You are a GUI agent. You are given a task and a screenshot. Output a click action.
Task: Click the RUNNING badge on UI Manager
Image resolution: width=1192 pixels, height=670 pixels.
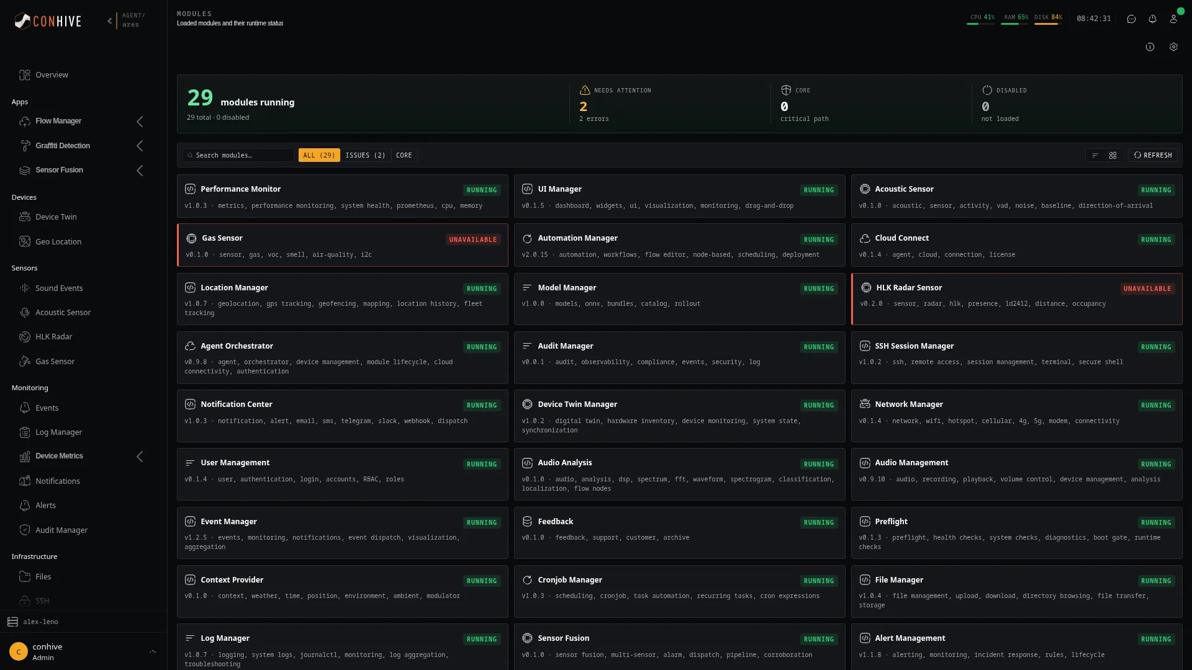click(x=819, y=190)
